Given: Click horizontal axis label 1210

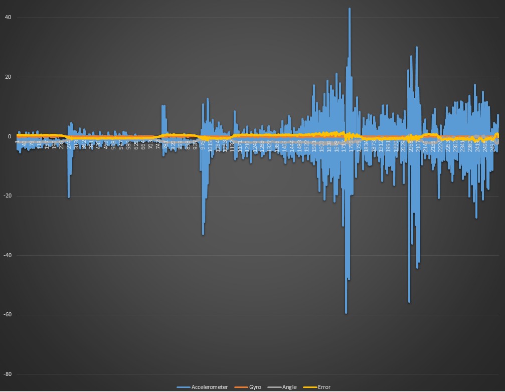Looking at the screenshot, I should 247,145.
